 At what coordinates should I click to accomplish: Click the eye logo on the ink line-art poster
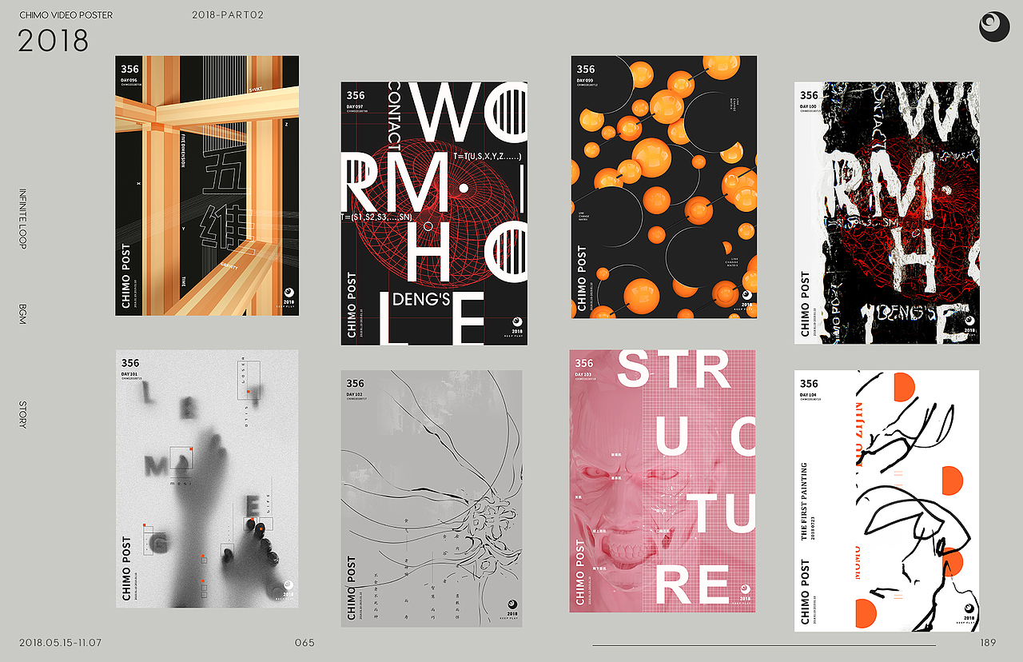click(511, 605)
